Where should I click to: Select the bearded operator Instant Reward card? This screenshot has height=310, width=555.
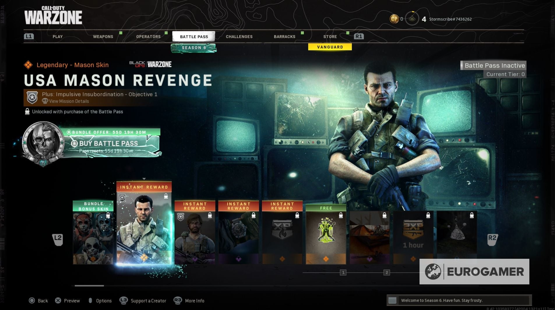(x=195, y=233)
